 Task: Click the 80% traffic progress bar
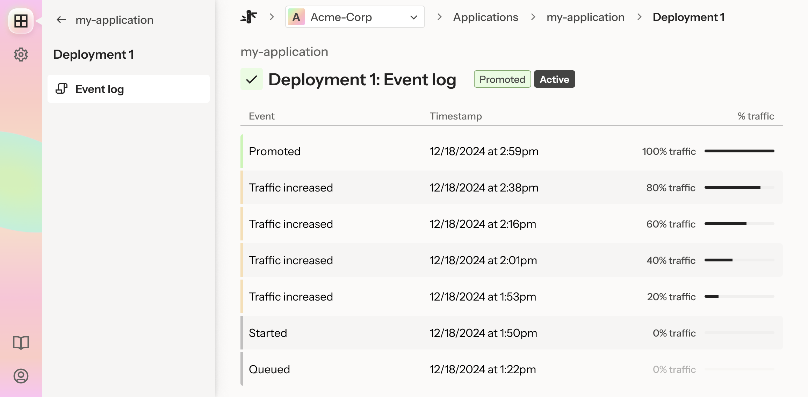point(740,187)
